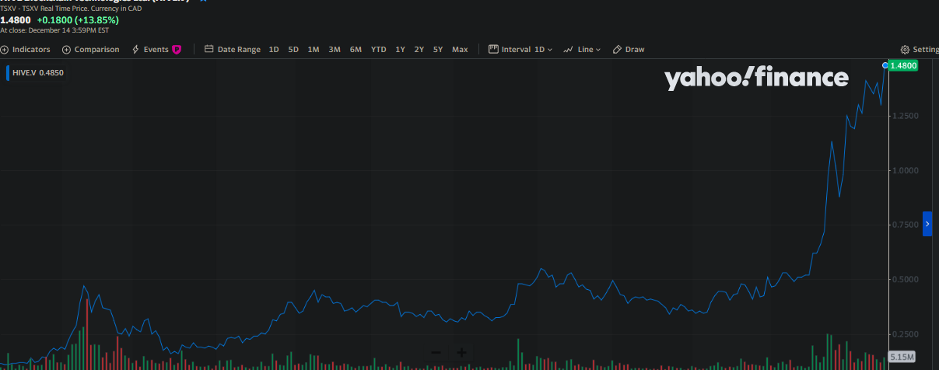Open the Indicators menu

point(26,49)
